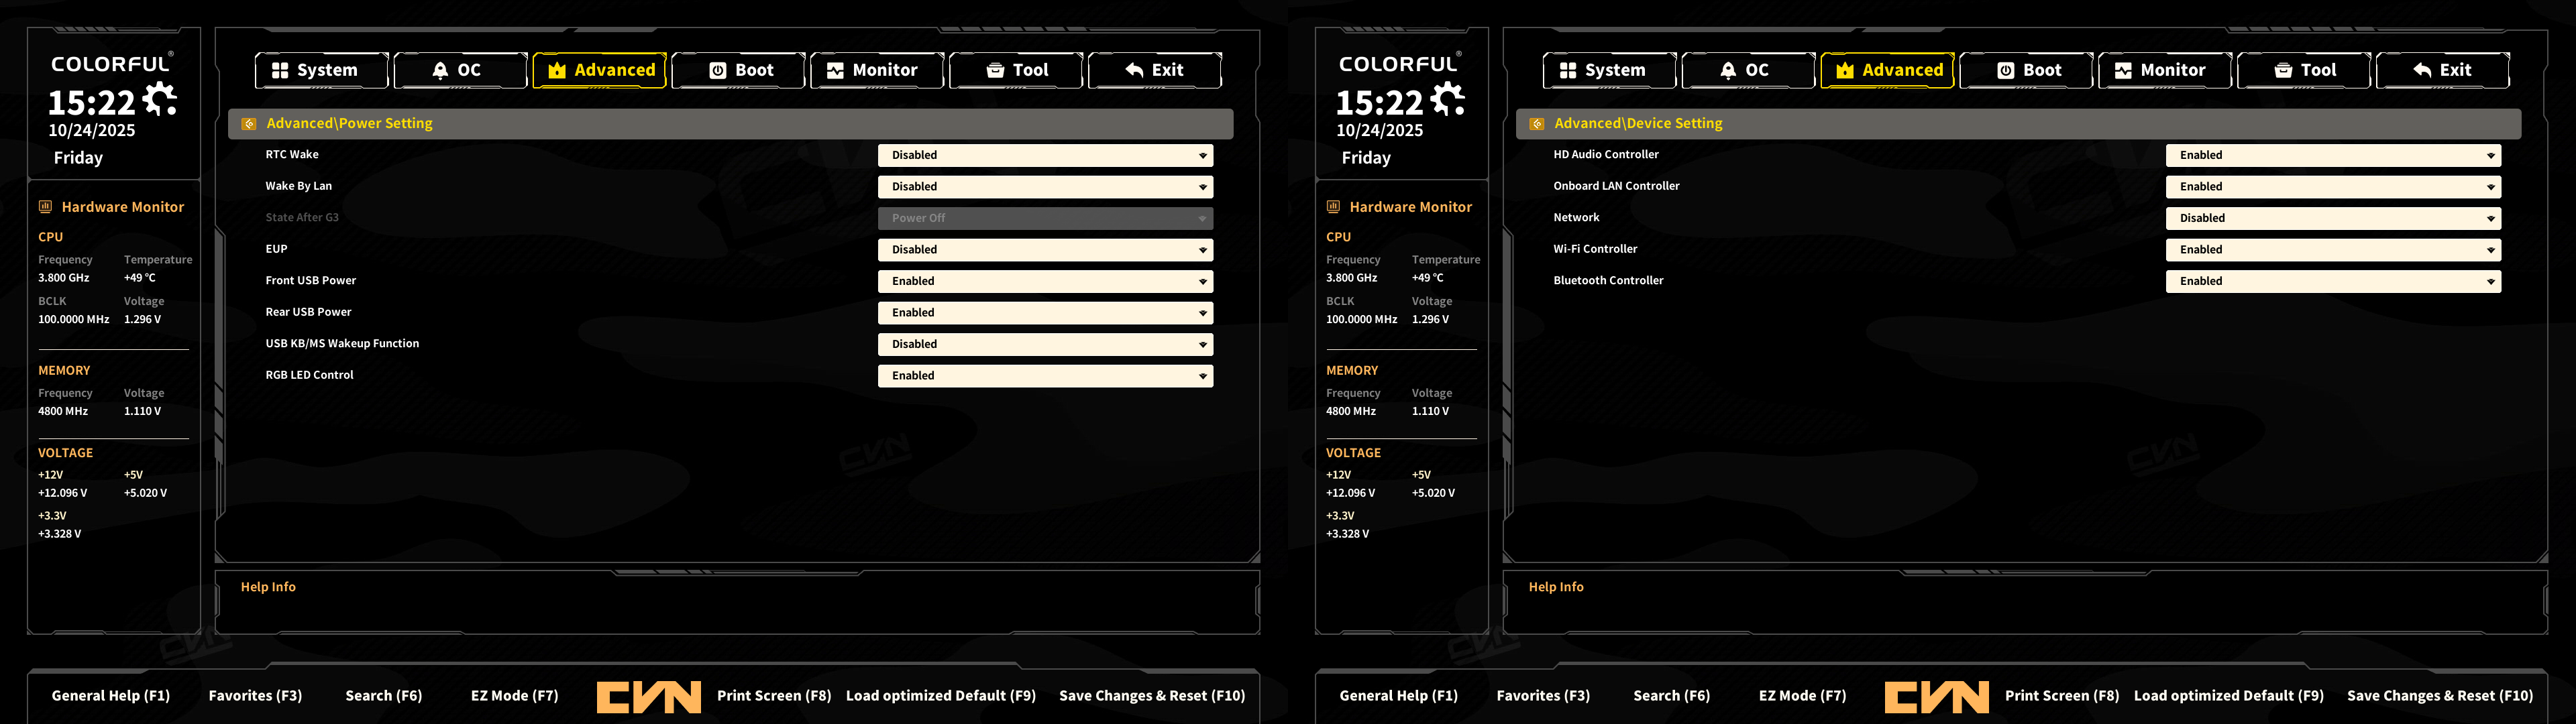
Task: Switch to Monitor tab in Power Setting screen
Action: pyautogui.click(x=876, y=70)
